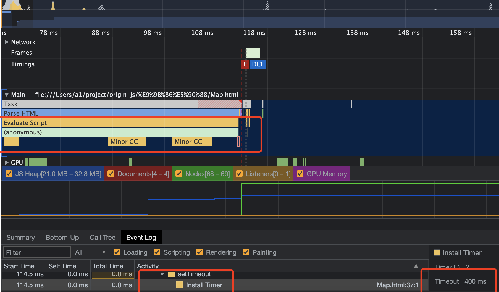Collapse the Main thread track

(6, 95)
